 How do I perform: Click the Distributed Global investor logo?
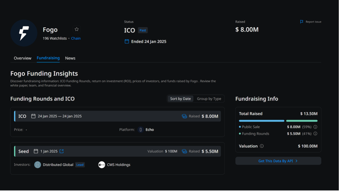[38, 165]
